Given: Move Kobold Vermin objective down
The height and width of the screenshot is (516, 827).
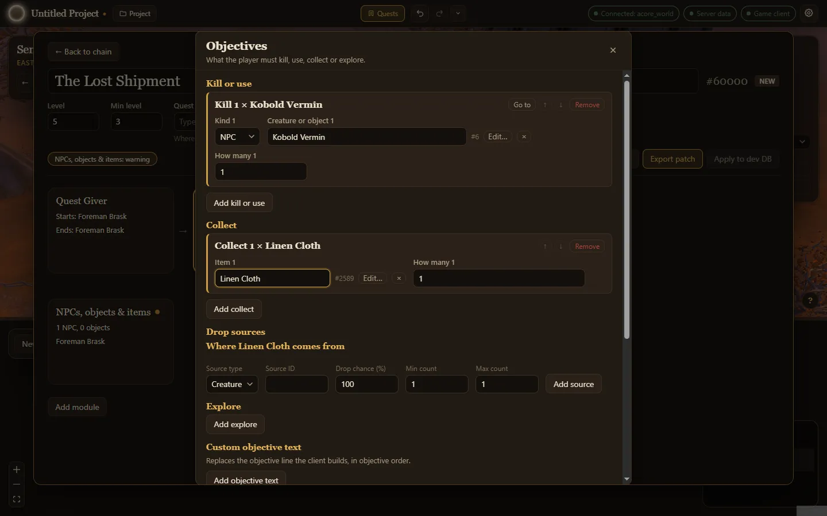Looking at the screenshot, I should tap(561, 105).
